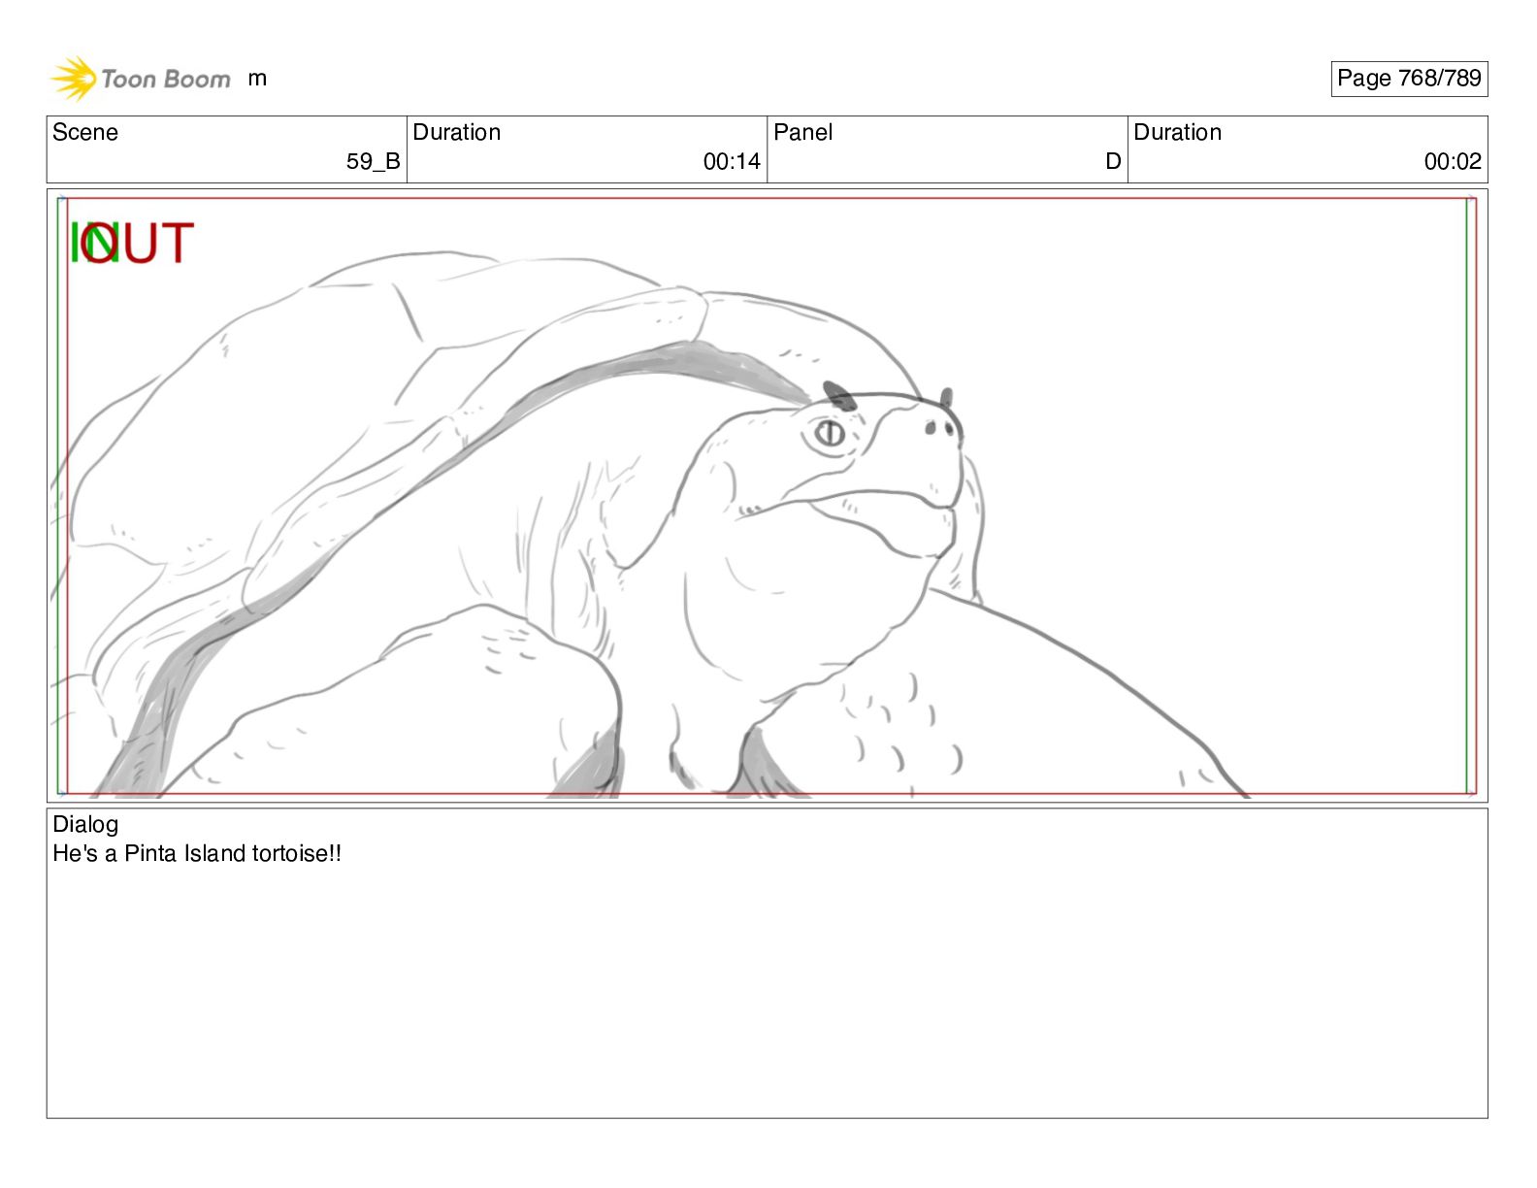Click the green camera frame right edge

[1466, 496]
